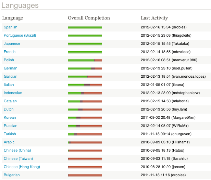Select '2012-02-14 18:55 (odevriese)' activity text
The image size is (211, 180).
coord(166,52)
